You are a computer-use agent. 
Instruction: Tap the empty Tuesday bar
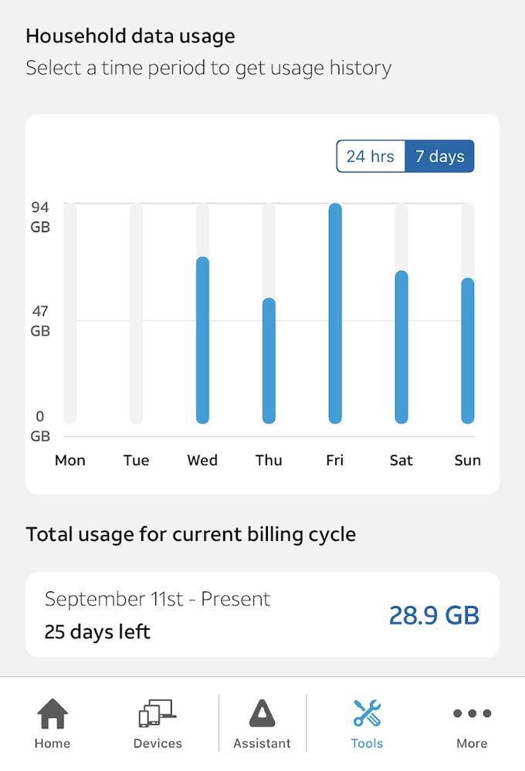tap(137, 313)
